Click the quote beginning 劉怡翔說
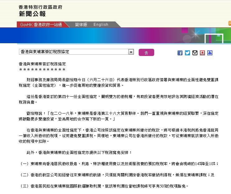 (x=118, y=116)
